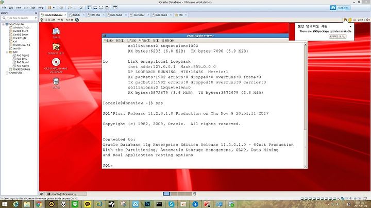Click the library search input field
Viewport: 371px width, 208px height.
[x=20, y=18]
